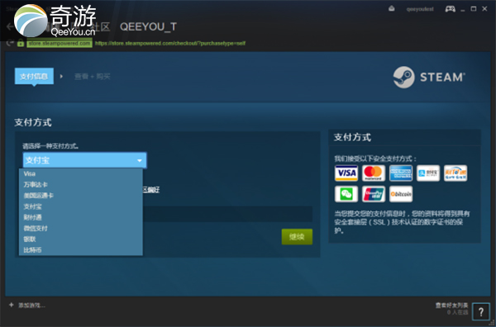Viewport: 496px width, 327px height.
Task: Choose 万事达卡 from the payment list
Action: click(81, 184)
